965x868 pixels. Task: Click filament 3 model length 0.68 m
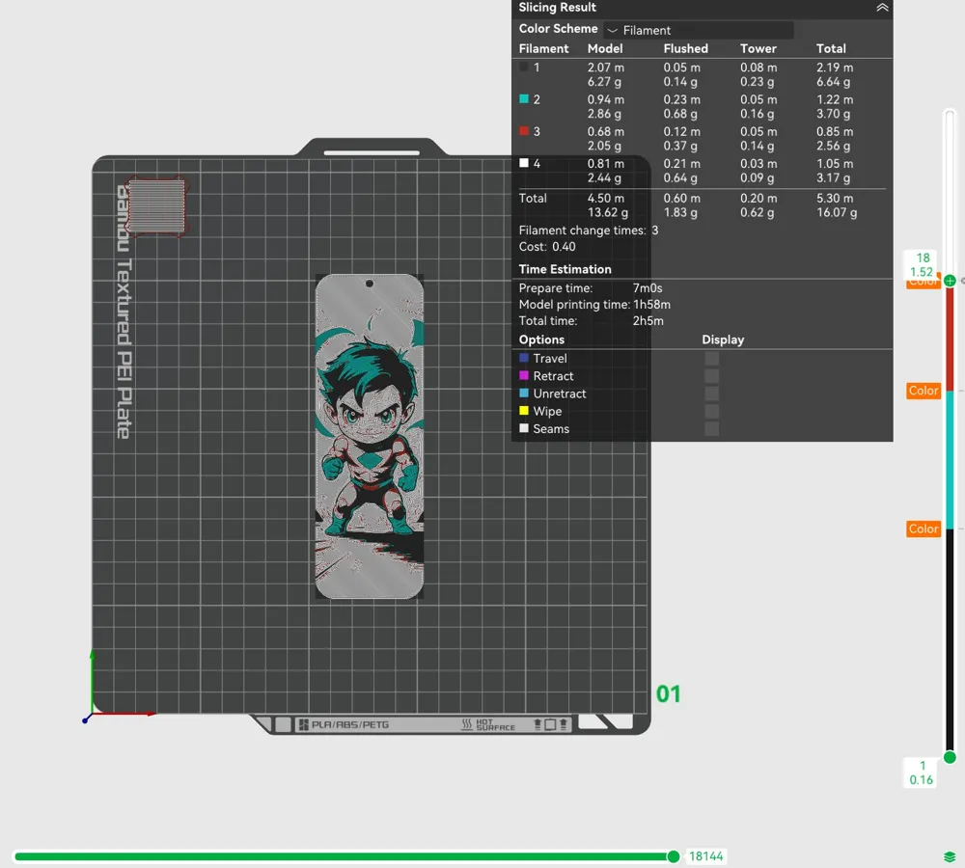click(x=606, y=131)
